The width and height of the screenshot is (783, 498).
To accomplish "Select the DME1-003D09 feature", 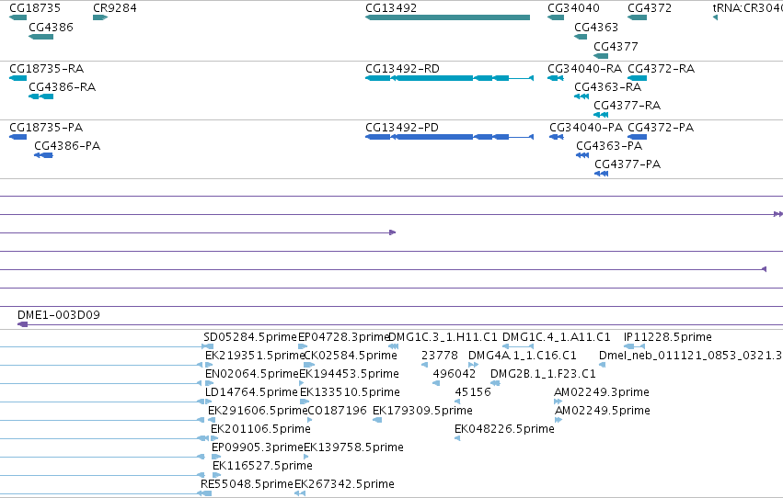I will coord(399,324).
